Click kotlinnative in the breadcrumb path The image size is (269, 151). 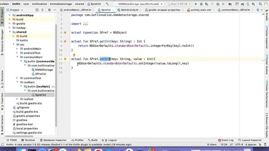40,4
